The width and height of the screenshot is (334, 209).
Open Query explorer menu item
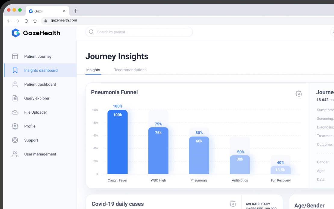click(x=40, y=98)
